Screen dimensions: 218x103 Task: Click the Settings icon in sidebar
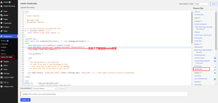tap(2, 73)
